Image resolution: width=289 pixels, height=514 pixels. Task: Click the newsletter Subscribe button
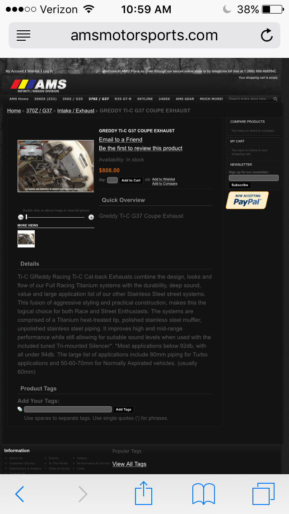tap(240, 185)
